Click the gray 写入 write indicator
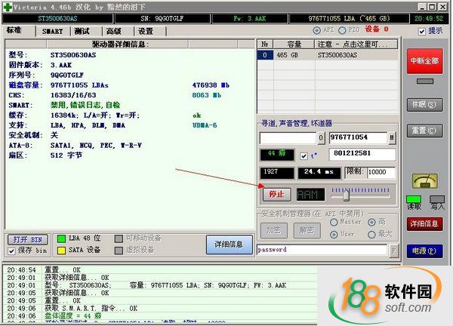The height and width of the screenshot is (326, 453). [437, 199]
